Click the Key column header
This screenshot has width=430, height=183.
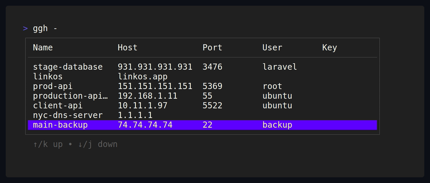[x=330, y=47]
